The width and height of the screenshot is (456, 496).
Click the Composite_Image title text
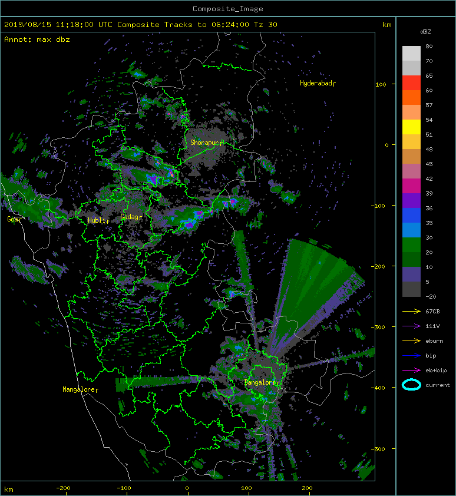[x=228, y=9]
